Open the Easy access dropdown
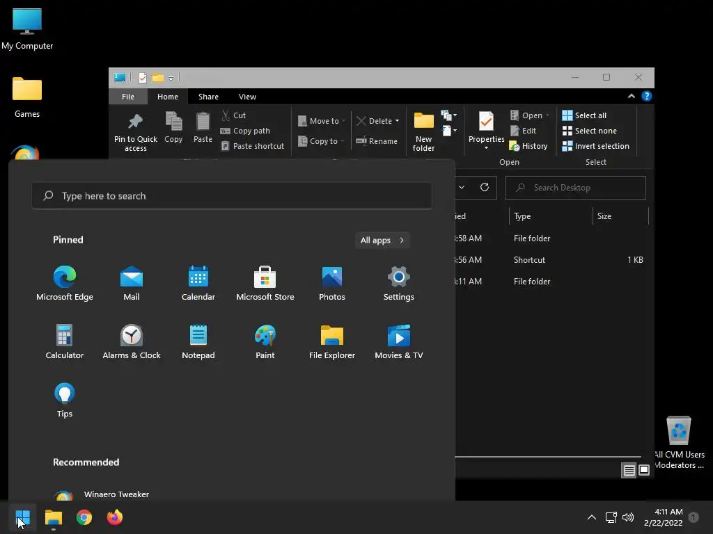 (x=449, y=131)
